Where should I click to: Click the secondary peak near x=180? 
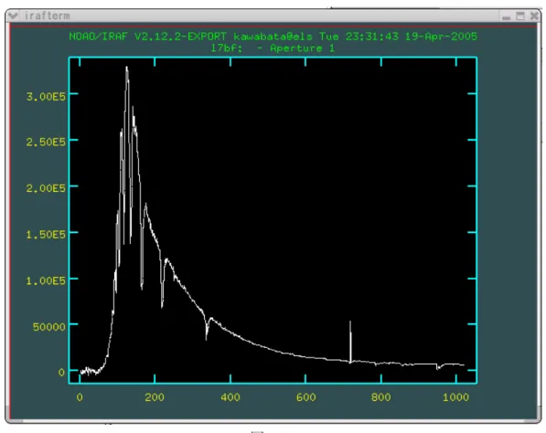pos(145,206)
